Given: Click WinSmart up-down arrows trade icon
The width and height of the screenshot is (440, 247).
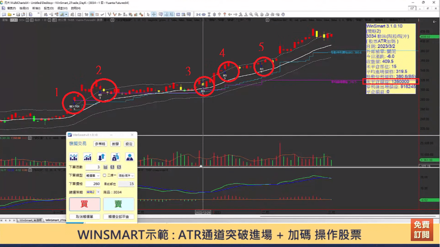Looking at the screenshot, I should [x=101, y=157].
